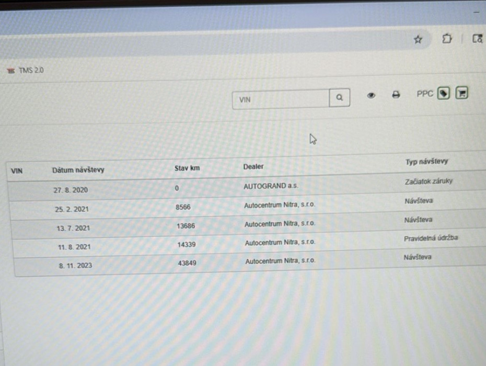Select the date 8. 11. 2023

point(76,266)
